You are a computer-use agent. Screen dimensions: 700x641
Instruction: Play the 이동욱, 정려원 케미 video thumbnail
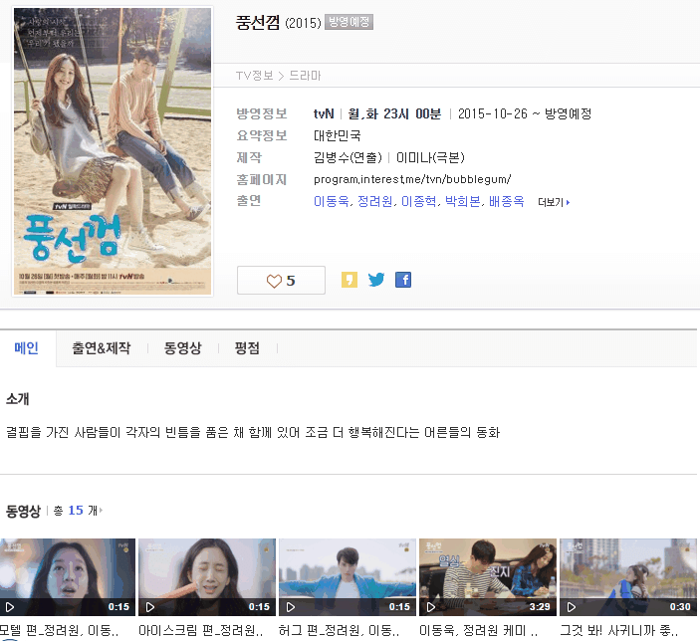point(488,577)
